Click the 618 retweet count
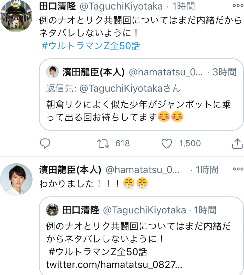The height and width of the screenshot is (275, 244). pyautogui.click(x=123, y=143)
